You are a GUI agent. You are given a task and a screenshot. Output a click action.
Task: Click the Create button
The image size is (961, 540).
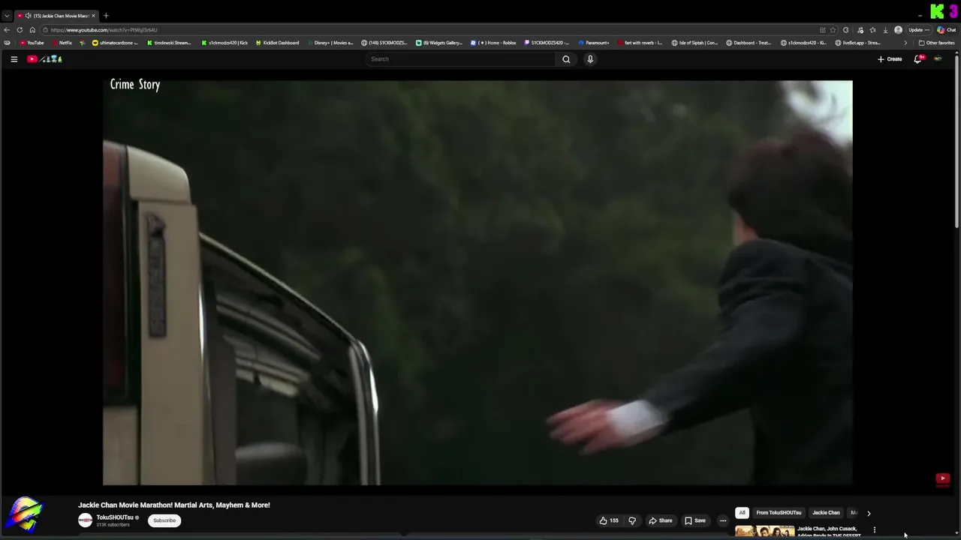pos(890,59)
